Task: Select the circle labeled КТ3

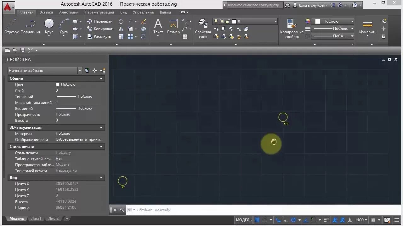Action: [x=283, y=117]
